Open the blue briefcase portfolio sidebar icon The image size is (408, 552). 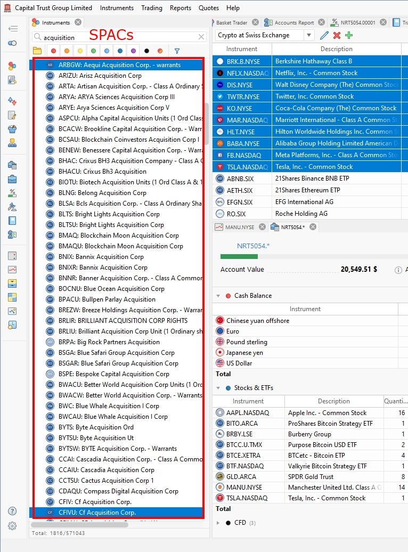click(12, 179)
